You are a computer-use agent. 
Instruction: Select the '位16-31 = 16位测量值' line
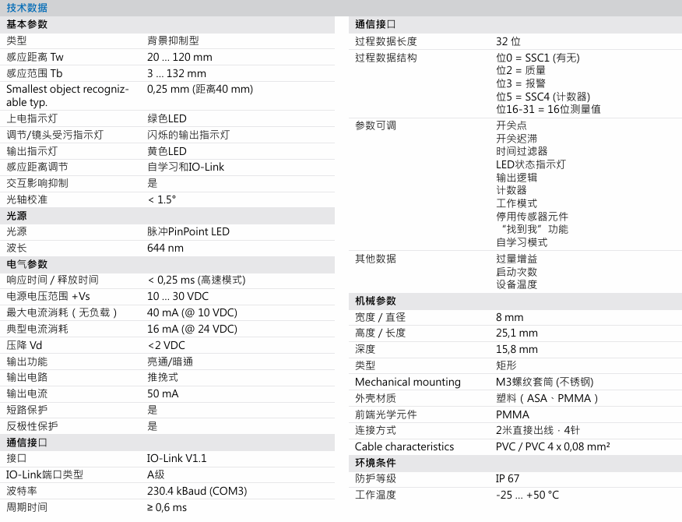click(548, 109)
